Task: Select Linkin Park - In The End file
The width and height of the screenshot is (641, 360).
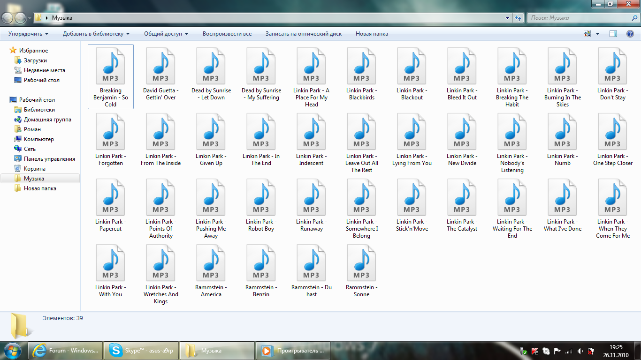Action: [261, 140]
